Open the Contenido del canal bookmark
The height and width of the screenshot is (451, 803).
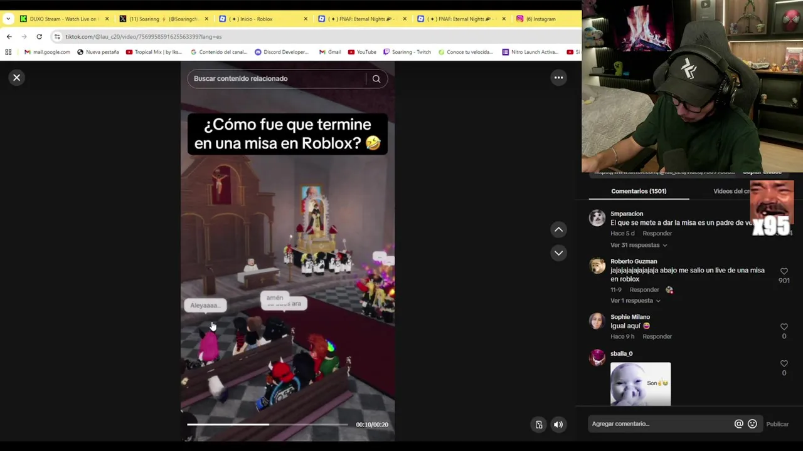coord(219,52)
